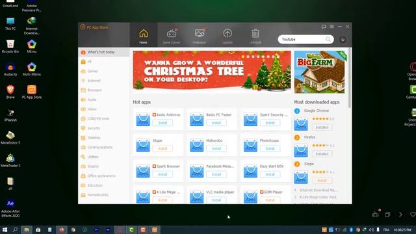This screenshot has height=234, width=416.
Task: Install Skype from Hot apps
Action: (162, 149)
